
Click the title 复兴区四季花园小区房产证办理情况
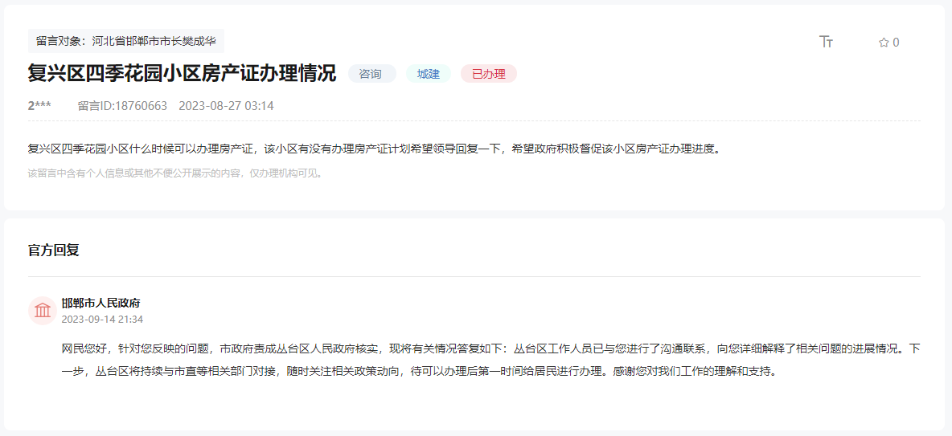(183, 74)
